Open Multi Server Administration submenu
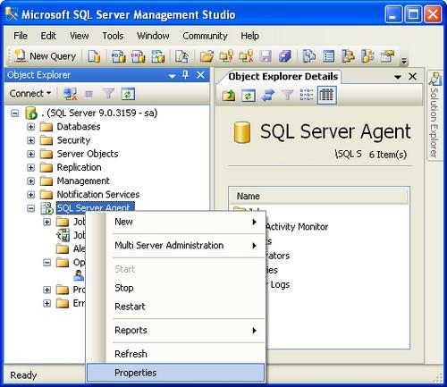This screenshot has height=387, width=447. tap(175, 246)
